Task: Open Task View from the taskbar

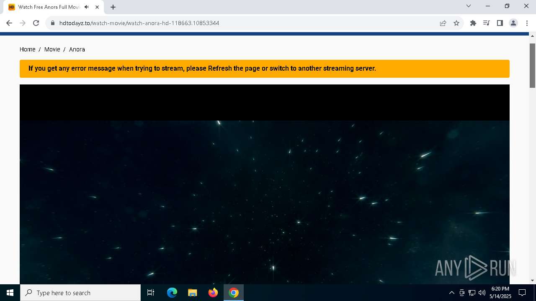Action: tap(151, 293)
